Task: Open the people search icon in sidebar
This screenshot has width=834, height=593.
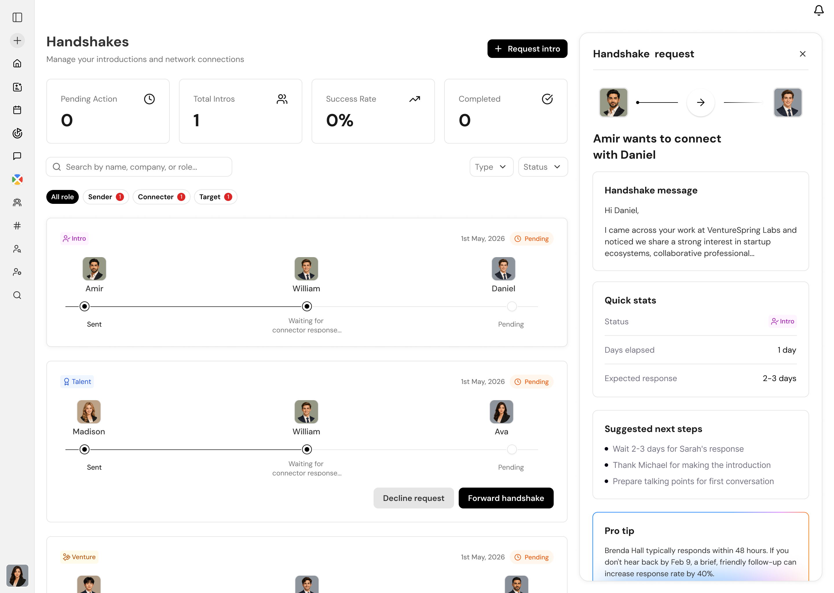Action: 17,249
